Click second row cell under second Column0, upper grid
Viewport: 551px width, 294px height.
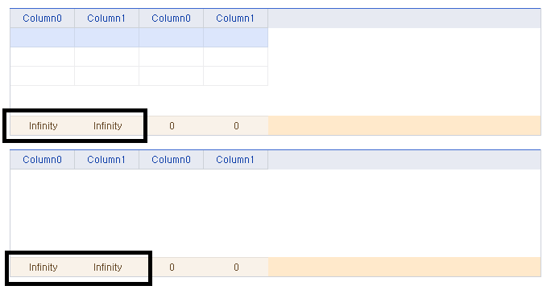[171, 57]
